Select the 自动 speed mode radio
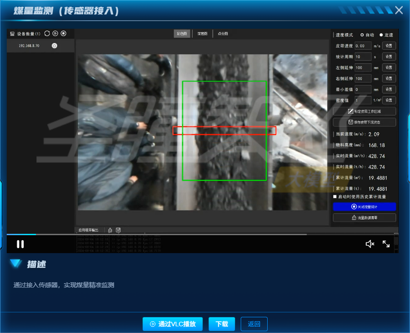This screenshot has width=410, height=333. click(362, 35)
